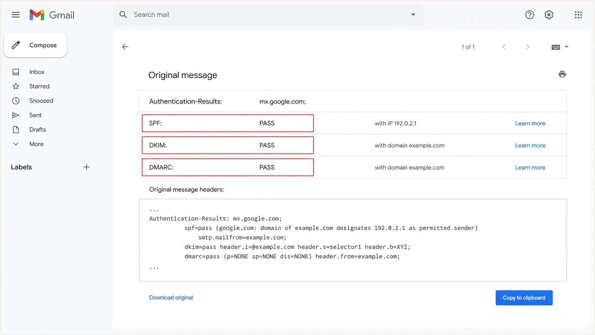Viewport: 595px width, 335px height.
Task: Print the original message
Action: [562, 74]
